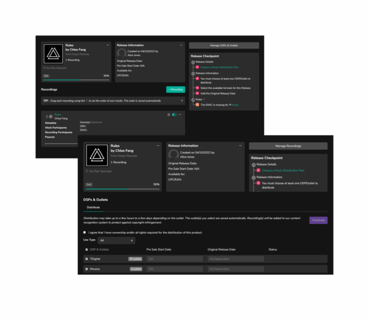
Task: Check the iMusica outlet checkbox
Action: [x=86, y=269]
